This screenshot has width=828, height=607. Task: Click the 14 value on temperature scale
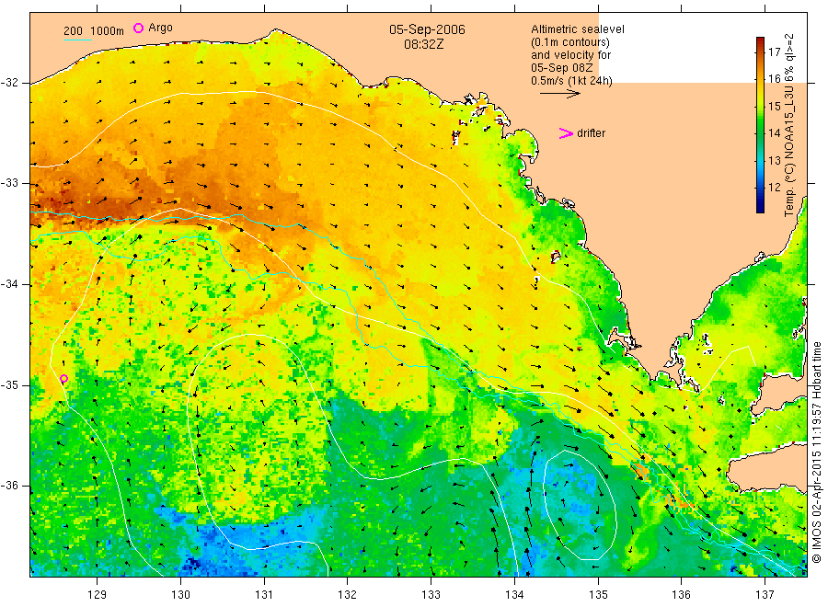click(x=774, y=133)
